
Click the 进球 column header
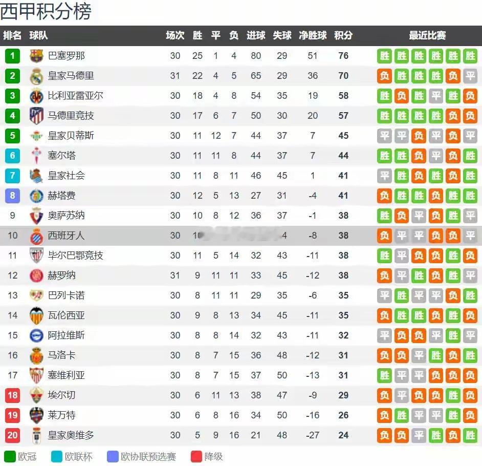coord(256,36)
